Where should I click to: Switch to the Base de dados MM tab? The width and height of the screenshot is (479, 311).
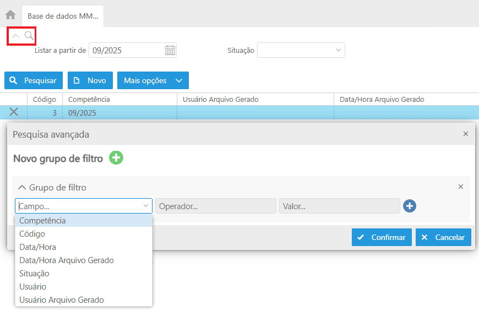pyautogui.click(x=63, y=16)
